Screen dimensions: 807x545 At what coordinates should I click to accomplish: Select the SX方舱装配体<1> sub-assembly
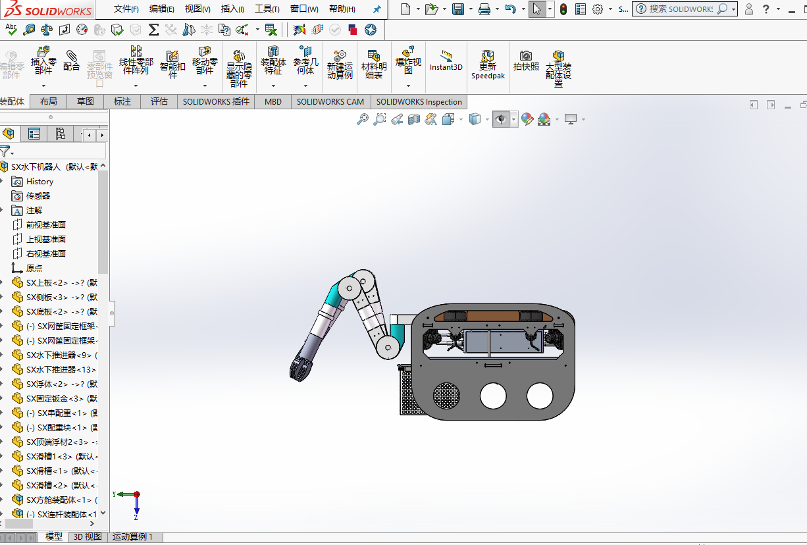click(x=62, y=500)
